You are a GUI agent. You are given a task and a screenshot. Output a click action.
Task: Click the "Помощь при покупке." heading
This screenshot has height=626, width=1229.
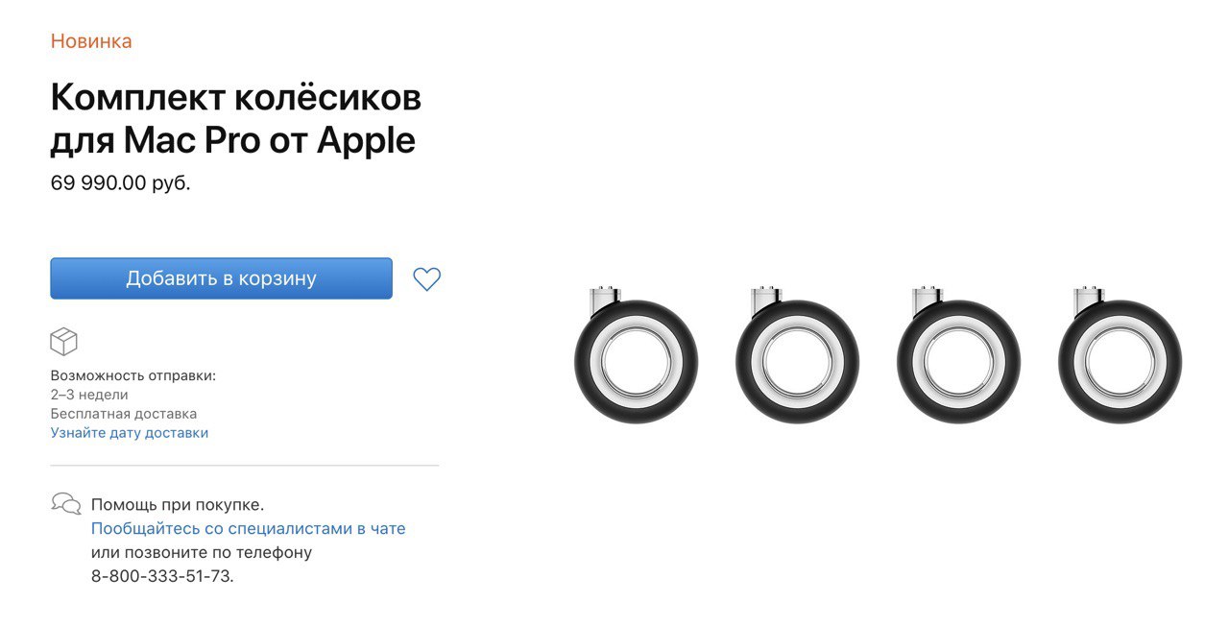click(x=178, y=504)
